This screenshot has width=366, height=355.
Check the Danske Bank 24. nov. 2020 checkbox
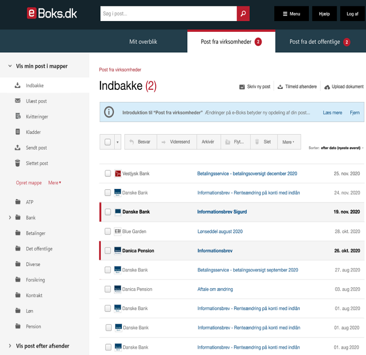tap(108, 193)
